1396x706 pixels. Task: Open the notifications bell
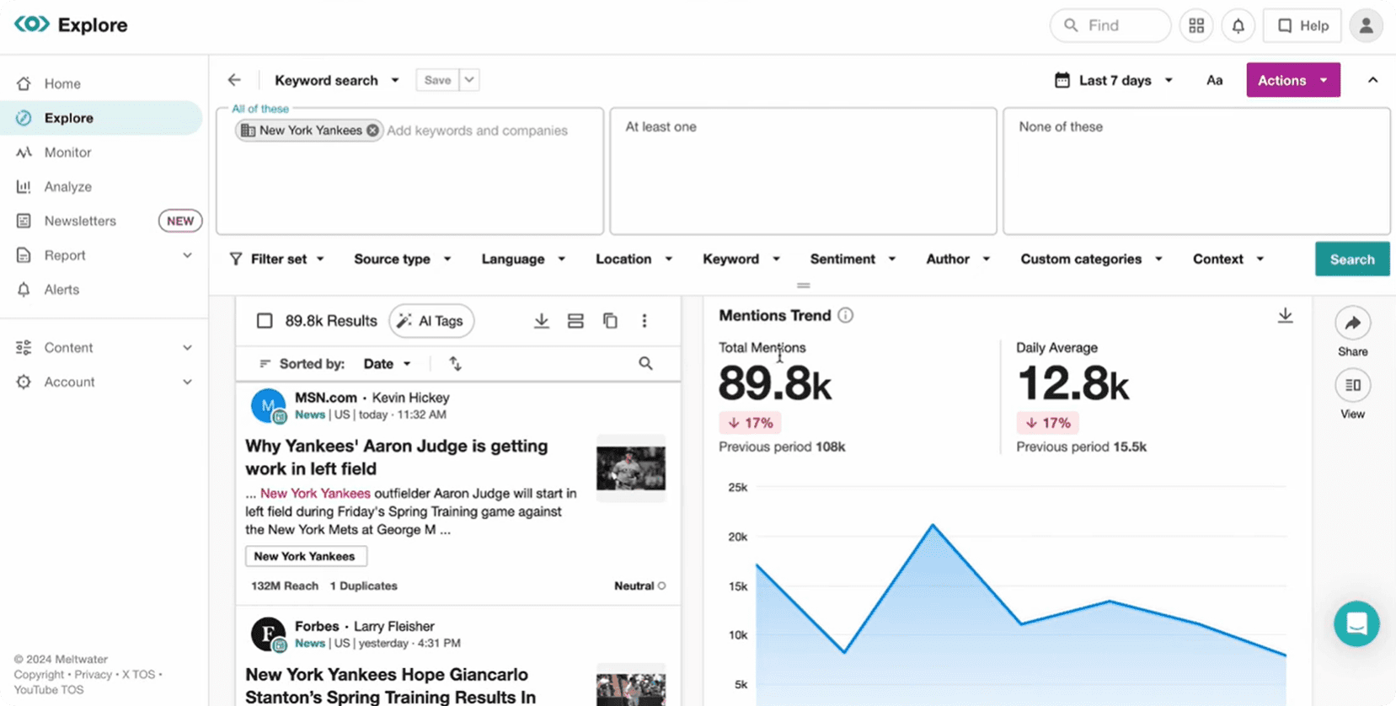[x=1238, y=26]
